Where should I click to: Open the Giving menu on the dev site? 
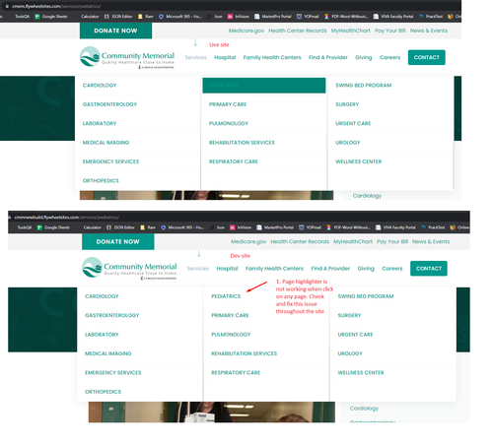click(366, 269)
